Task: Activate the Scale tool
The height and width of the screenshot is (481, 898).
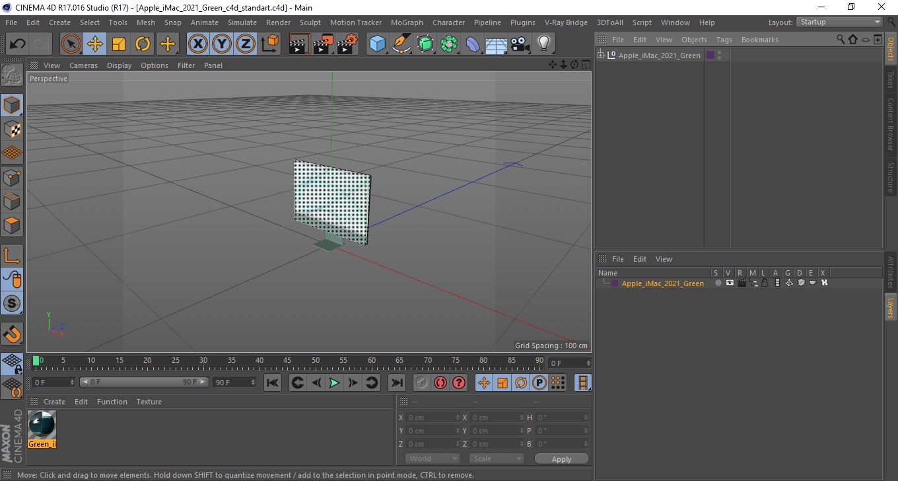Action: (119, 44)
